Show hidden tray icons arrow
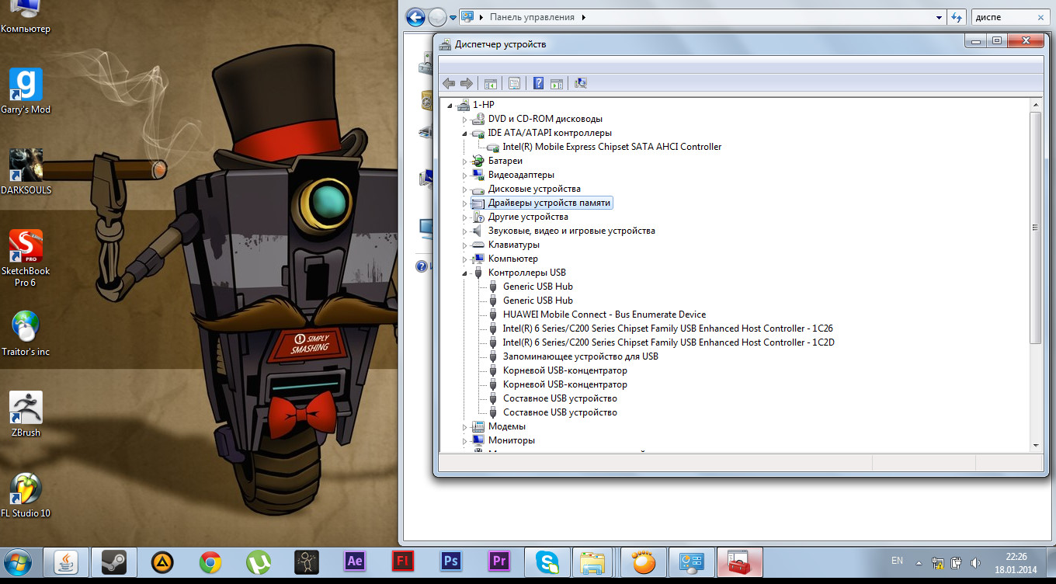Image resolution: width=1056 pixels, height=584 pixels. tap(919, 563)
